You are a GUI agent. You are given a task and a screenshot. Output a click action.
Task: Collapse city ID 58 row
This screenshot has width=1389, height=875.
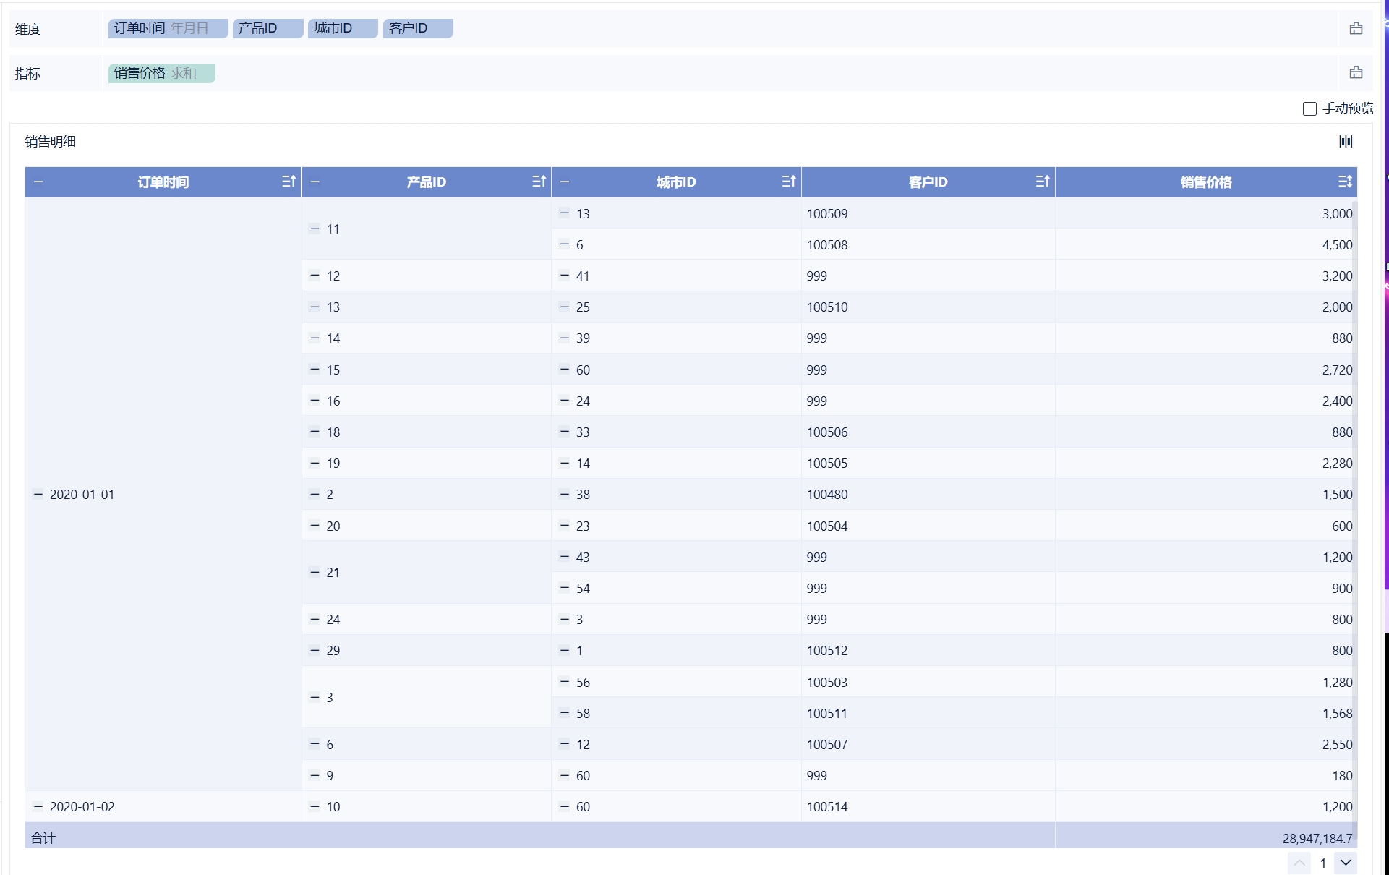coord(565,713)
